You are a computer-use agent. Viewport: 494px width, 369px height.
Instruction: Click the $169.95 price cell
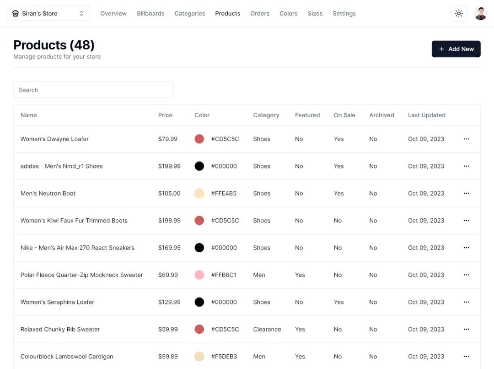pos(169,248)
